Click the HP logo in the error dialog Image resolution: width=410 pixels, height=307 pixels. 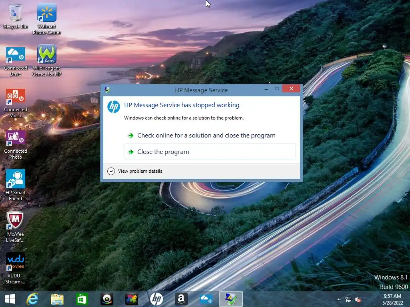coord(113,106)
